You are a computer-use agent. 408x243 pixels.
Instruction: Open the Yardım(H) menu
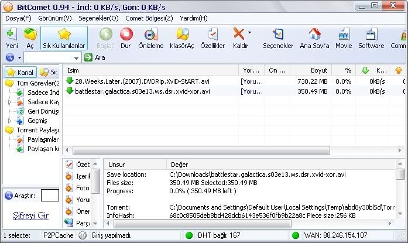(194, 18)
